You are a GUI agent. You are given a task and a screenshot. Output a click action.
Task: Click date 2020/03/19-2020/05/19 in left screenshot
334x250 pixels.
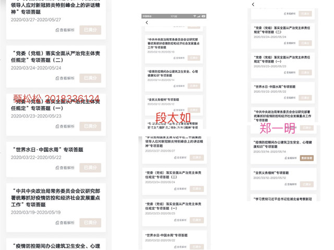pyautogui.click(x=35, y=212)
